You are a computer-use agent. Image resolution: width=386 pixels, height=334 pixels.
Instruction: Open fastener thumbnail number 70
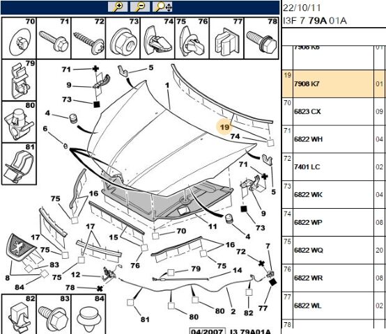[x=19, y=38]
